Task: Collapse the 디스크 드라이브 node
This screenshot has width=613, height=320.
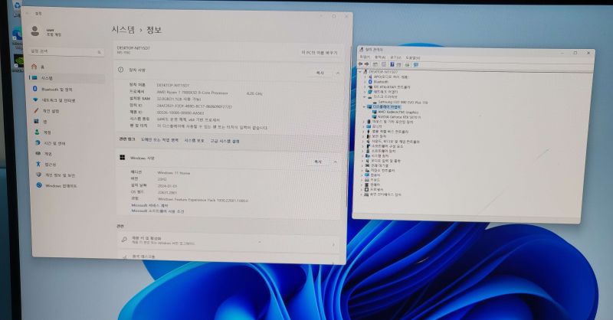Action: click(x=365, y=96)
